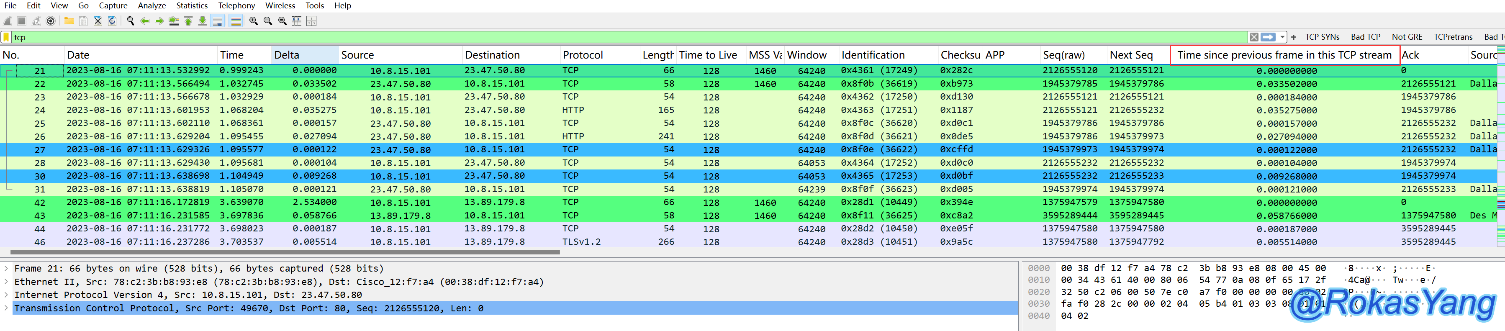
Task: Open the Statistics menu
Action: tap(192, 6)
